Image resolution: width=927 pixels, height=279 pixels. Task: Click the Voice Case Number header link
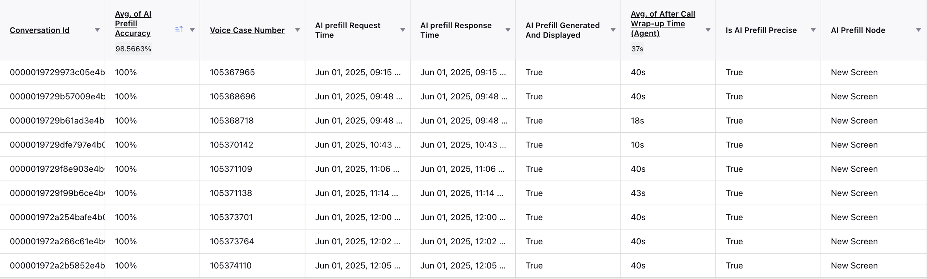pos(247,30)
